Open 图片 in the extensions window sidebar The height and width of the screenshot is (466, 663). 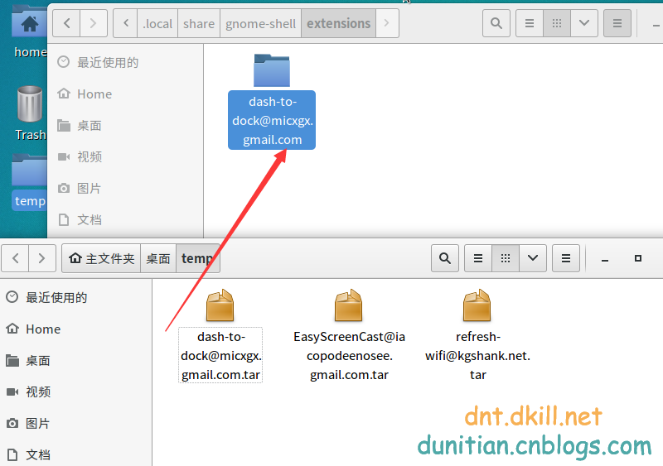click(125, 189)
